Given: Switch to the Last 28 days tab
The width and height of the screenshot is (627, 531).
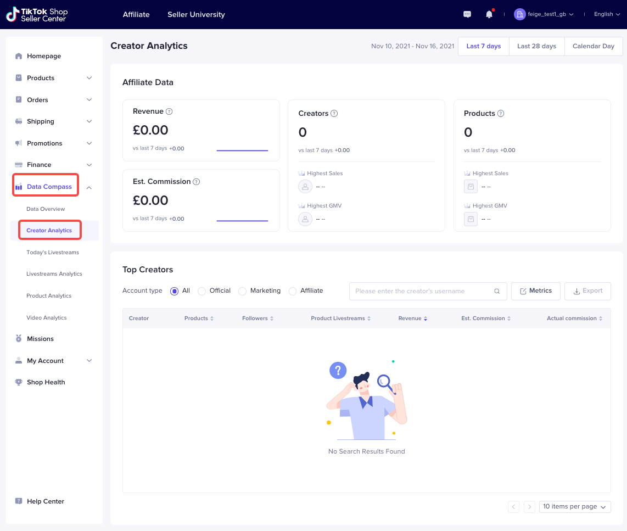Looking at the screenshot, I should pyautogui.click(x=536, y=46).
